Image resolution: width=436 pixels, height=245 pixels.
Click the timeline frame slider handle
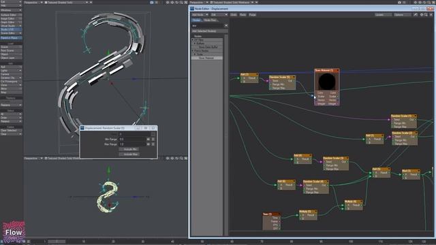point(57,242)
